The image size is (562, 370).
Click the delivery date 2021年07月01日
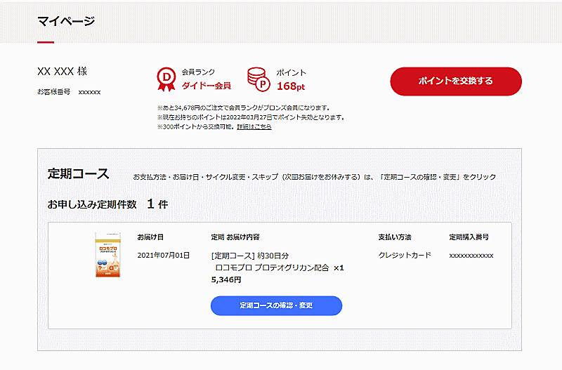pos(163,255)
